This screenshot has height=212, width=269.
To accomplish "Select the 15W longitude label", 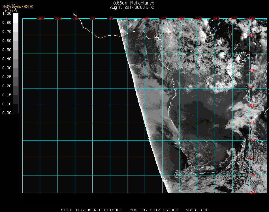I will coord(76,19).
